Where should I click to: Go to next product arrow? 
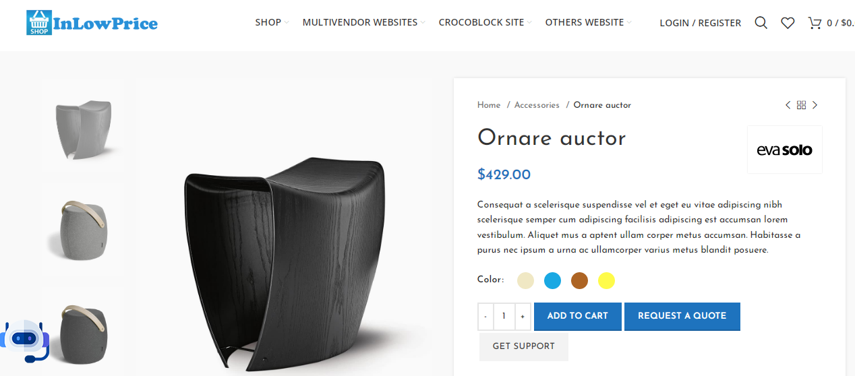tap(815, 105)
